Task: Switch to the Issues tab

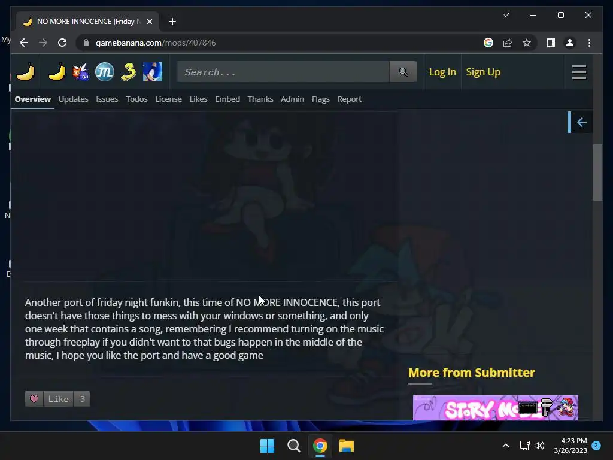Action: pyautogui.click(x=107, y=99)
